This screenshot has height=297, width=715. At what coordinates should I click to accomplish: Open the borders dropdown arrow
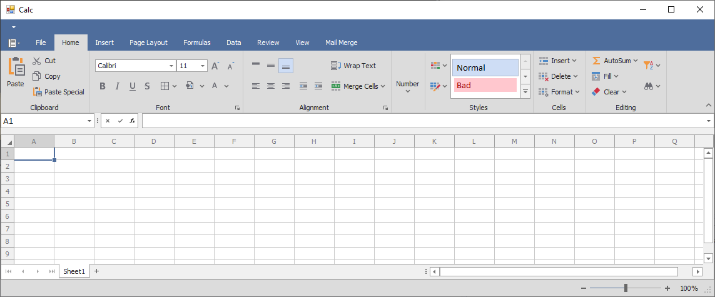point(175,86)
